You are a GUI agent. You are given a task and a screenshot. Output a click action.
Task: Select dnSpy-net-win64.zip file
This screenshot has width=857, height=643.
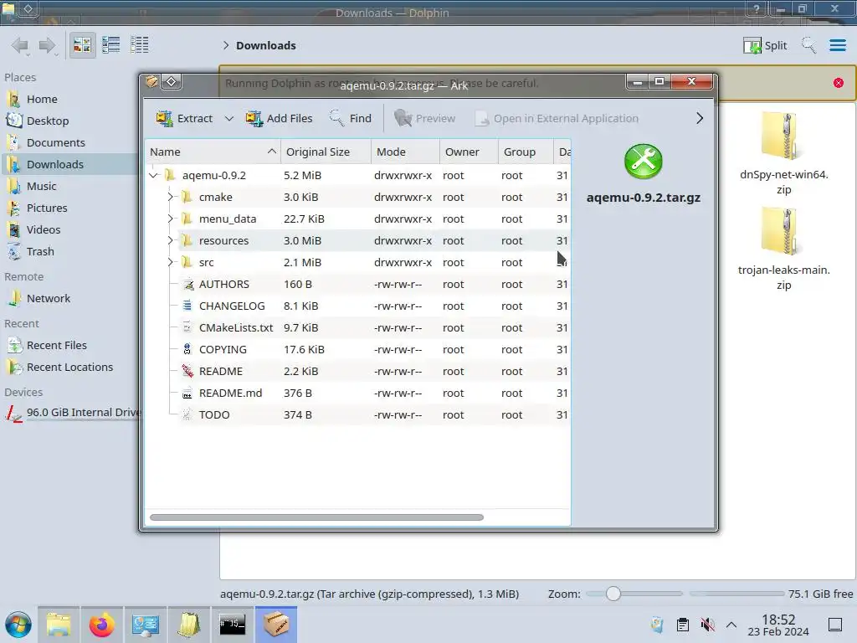pyautogui.click(x=783, y=154)
